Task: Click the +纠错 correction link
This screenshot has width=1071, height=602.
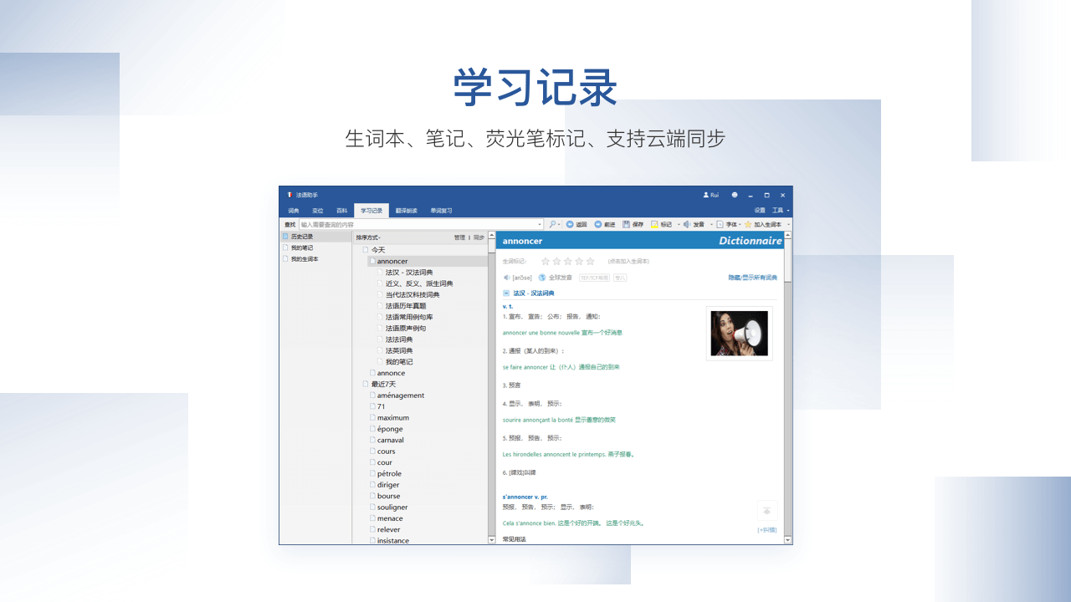Action: click(x=766, y=529)
